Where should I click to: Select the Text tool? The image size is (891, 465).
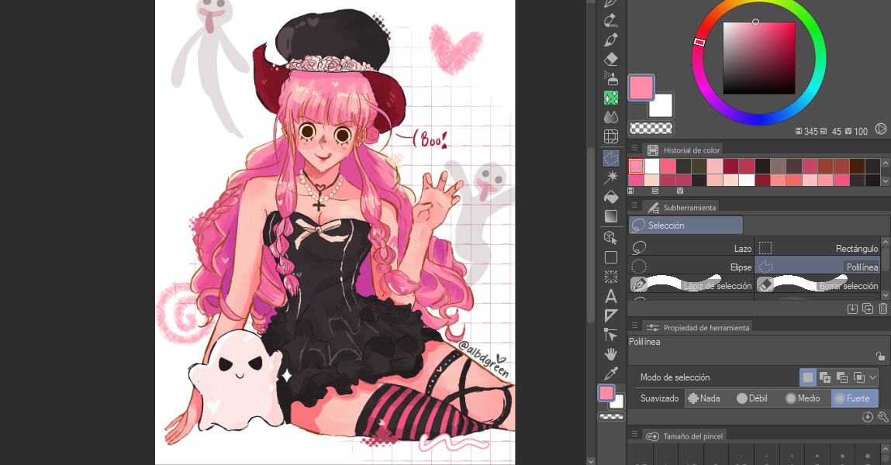611,296
